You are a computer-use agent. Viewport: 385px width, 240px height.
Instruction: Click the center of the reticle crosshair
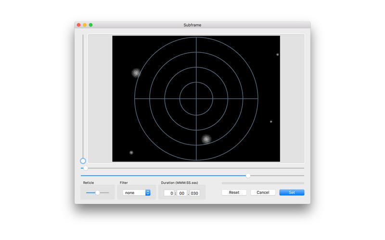click(x=196, y=99)
